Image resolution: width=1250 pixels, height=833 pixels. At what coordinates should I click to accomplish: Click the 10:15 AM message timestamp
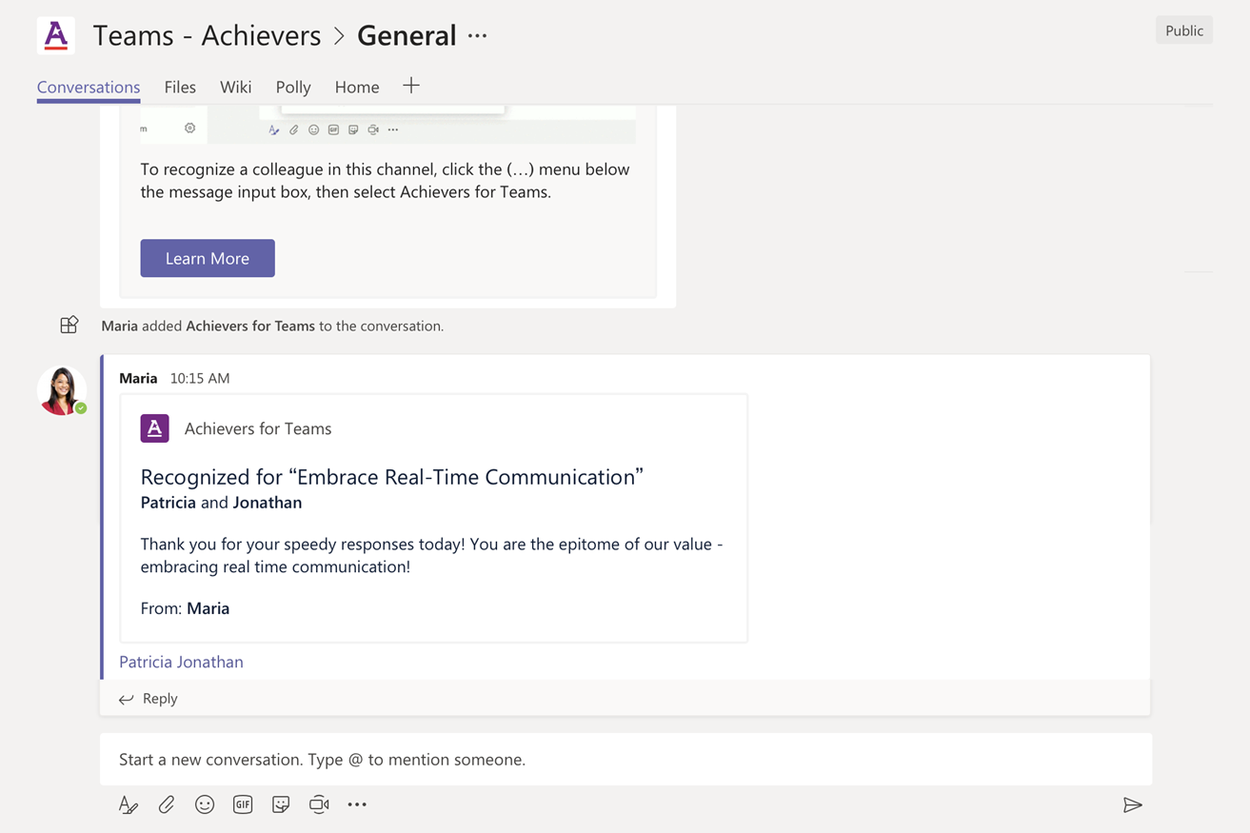click(x=200, y=378)
